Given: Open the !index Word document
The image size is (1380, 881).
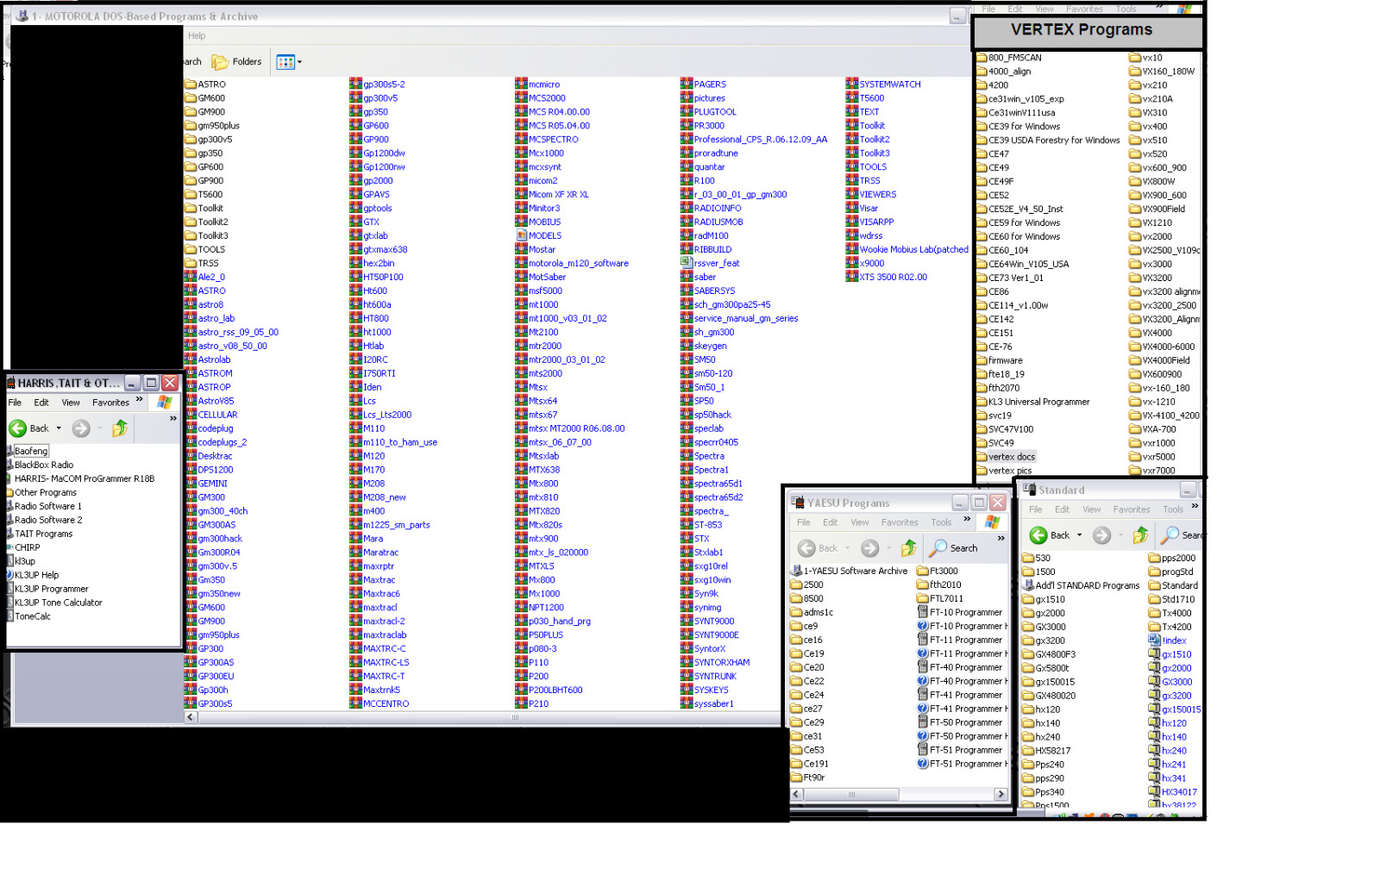Looking at the screenshot, I should pos(1173,640).
